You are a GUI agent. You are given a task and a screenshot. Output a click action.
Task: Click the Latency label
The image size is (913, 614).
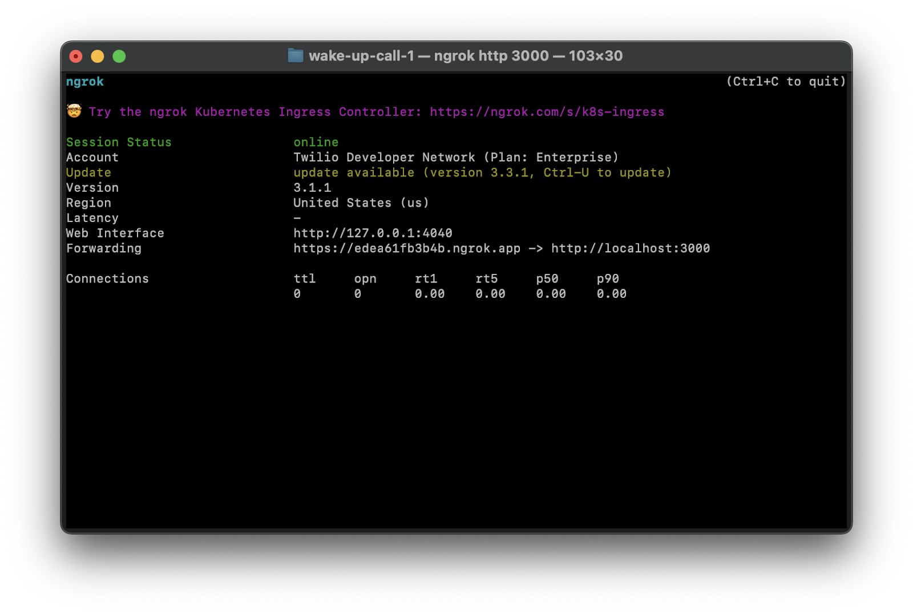pyautogui.click(x=92, y=218)
